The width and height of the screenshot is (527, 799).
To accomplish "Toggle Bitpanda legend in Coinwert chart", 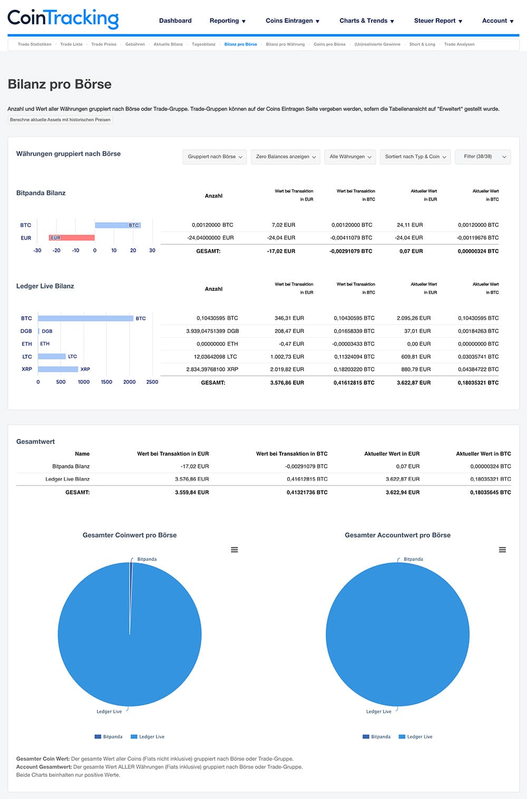I will 109,737.
